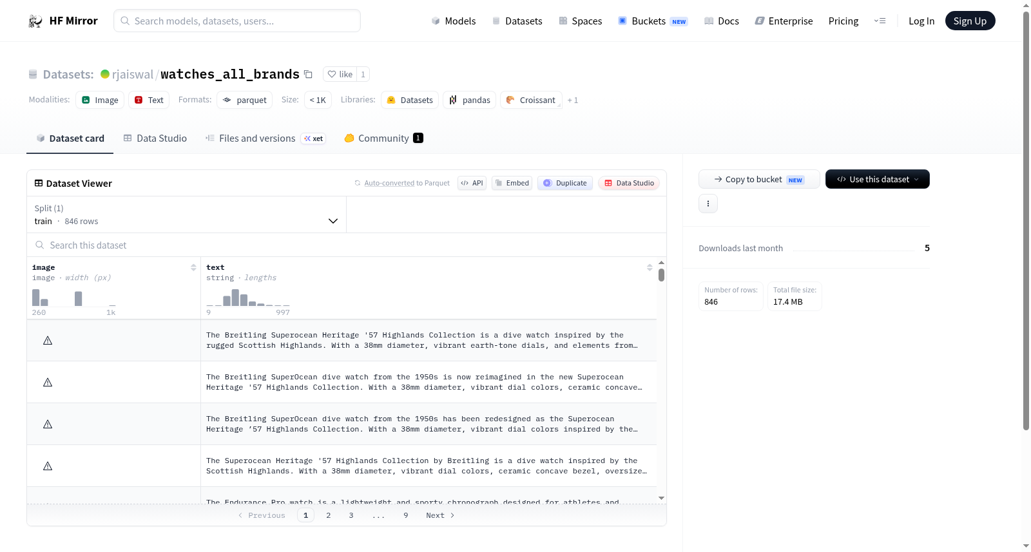Click the image width histogram bar chart

click(x=74, y=298)
